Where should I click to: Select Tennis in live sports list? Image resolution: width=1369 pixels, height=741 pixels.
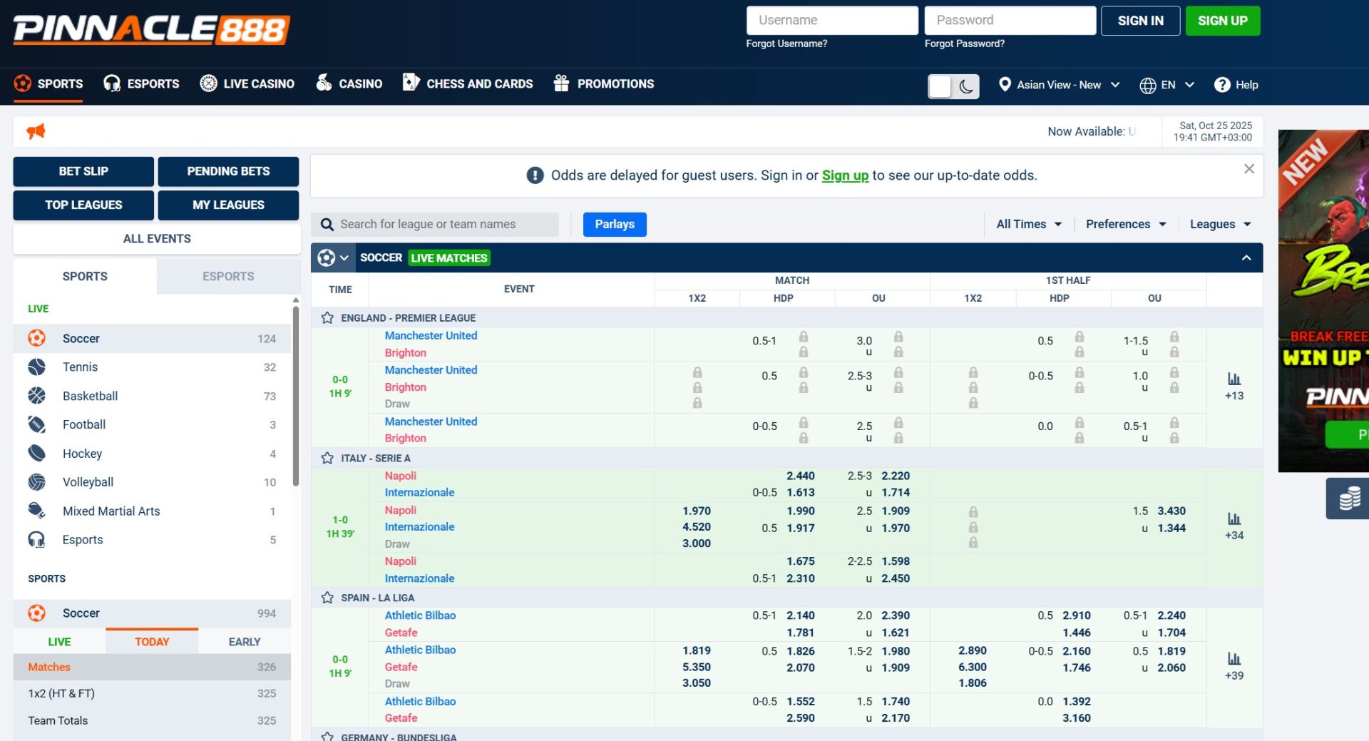tap(80, 367)
